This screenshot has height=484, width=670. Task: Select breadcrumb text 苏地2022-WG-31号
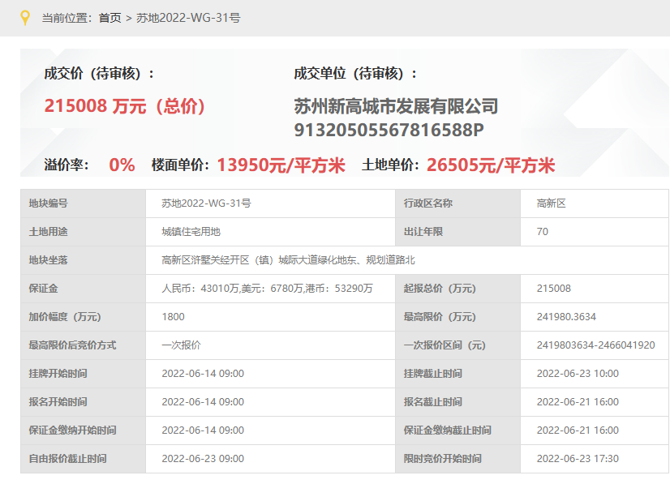[188, 18]
